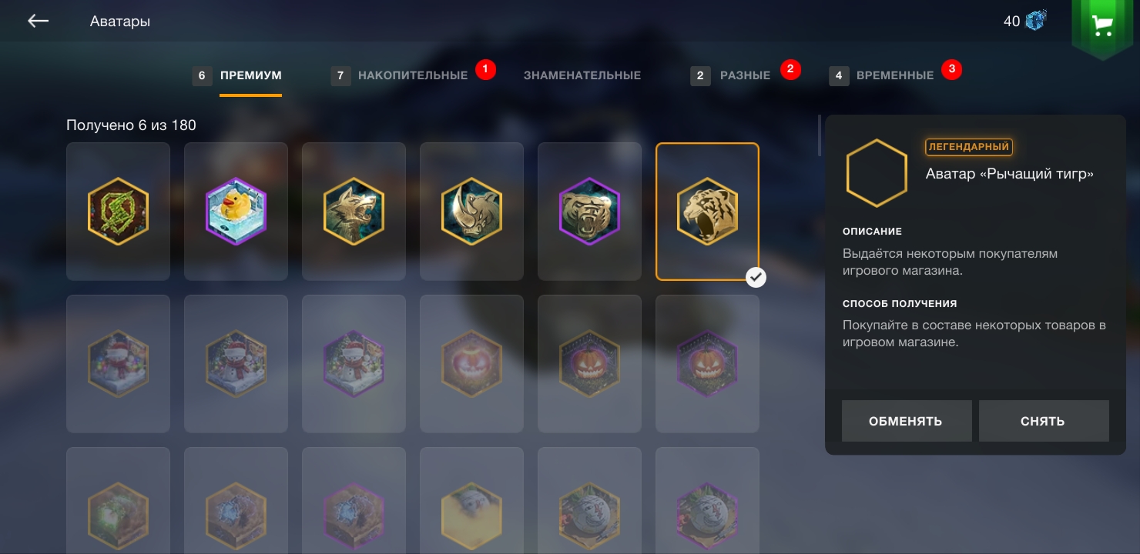Select the golden wolf avatar

coord(354,212)
